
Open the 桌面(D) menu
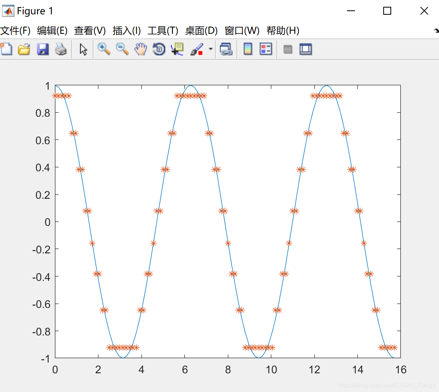201,31
